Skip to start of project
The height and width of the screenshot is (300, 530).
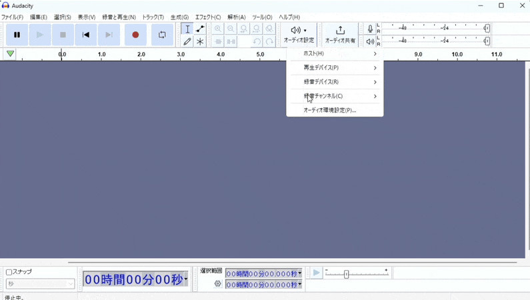click(86, 35)
